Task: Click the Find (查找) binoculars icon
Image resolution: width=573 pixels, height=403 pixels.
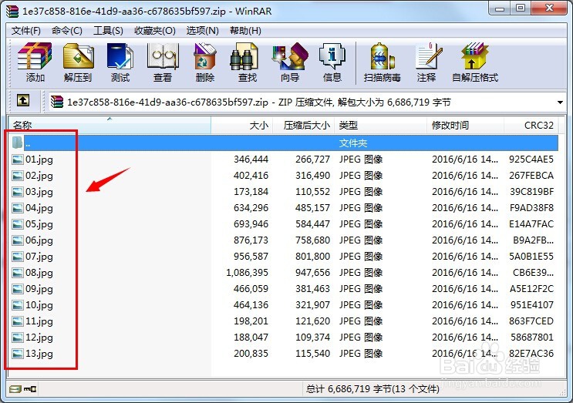Action: tap(244, 57)
